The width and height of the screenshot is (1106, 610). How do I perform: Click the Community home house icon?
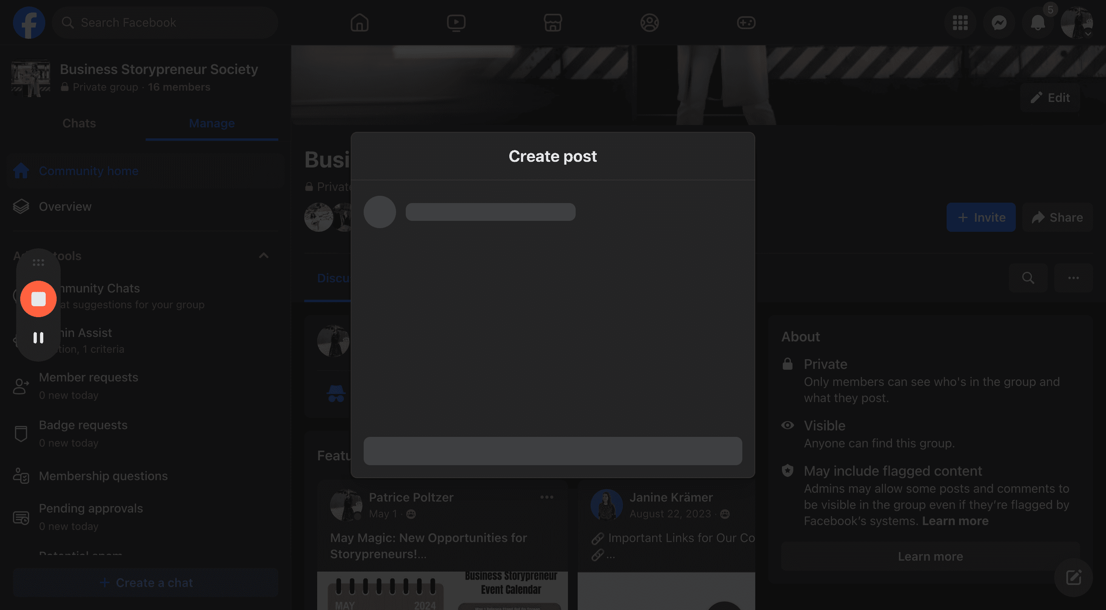coord(21,171)
